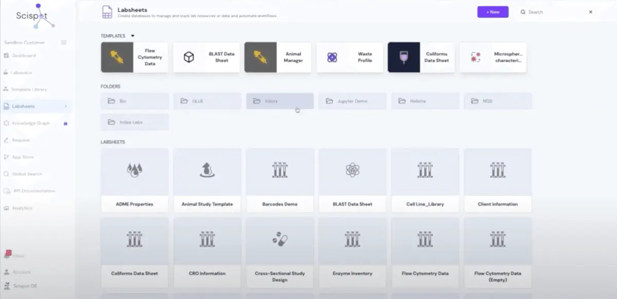The height and width of the screenshot is (299, 617).
Task: Open the Client Information label
Action: click(x=498, y=204)
